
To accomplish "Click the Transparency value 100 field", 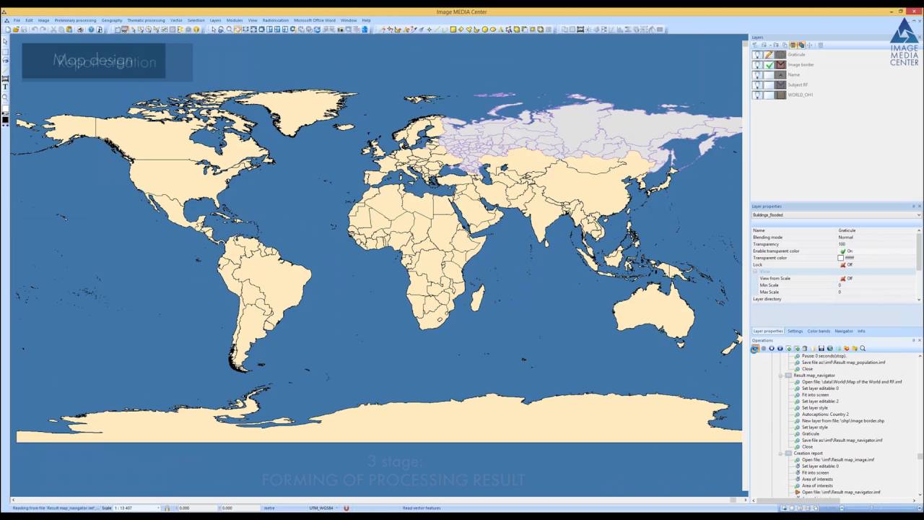I will click(877, 244).
